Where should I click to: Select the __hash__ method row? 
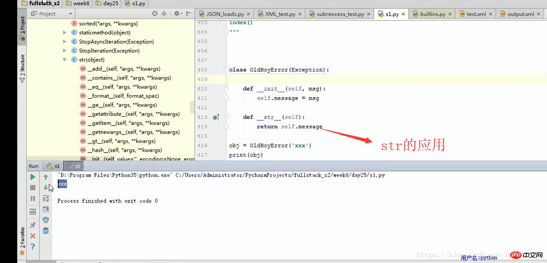pyautogui.click(x=125, y=150)
